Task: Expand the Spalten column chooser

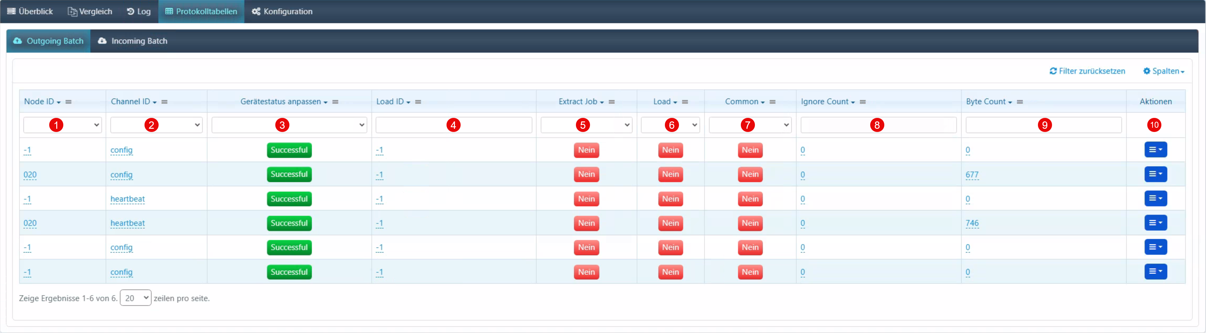Action: [x=1163, y=71]
